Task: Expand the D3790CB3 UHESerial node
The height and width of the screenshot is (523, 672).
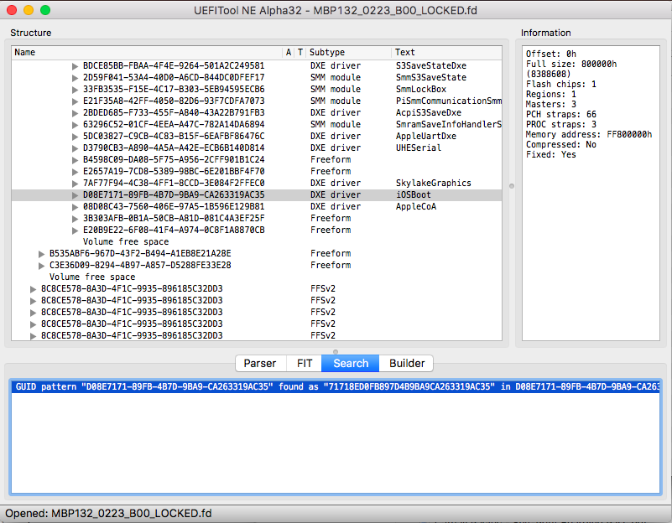Action: coord(75,148)
